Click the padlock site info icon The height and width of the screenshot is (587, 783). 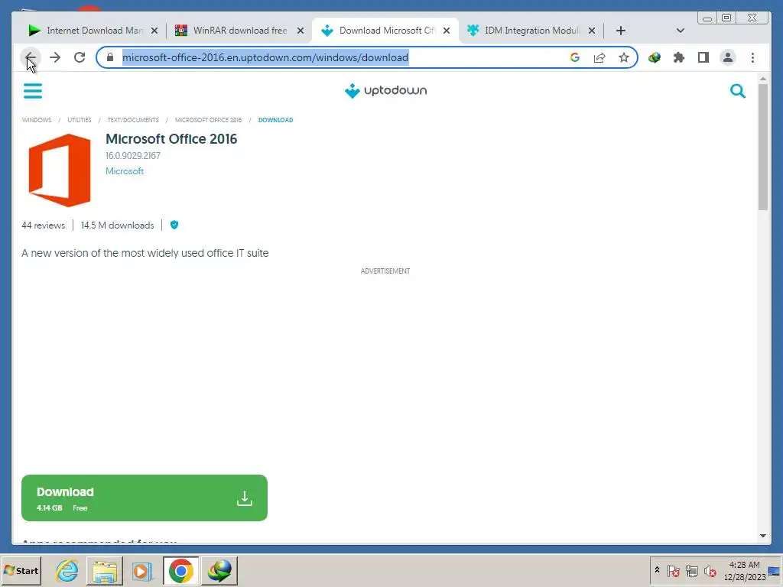[110, 57]
